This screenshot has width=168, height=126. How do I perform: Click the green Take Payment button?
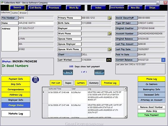[x=151, y=115]
